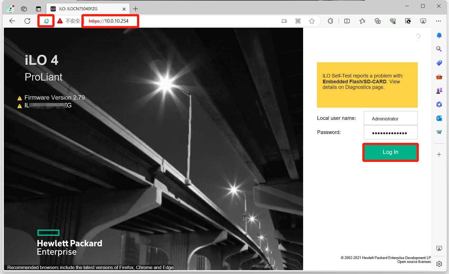Click the Internet Explorer mode icon
Viewport: 449px width, 274px height.
[46, 21]
